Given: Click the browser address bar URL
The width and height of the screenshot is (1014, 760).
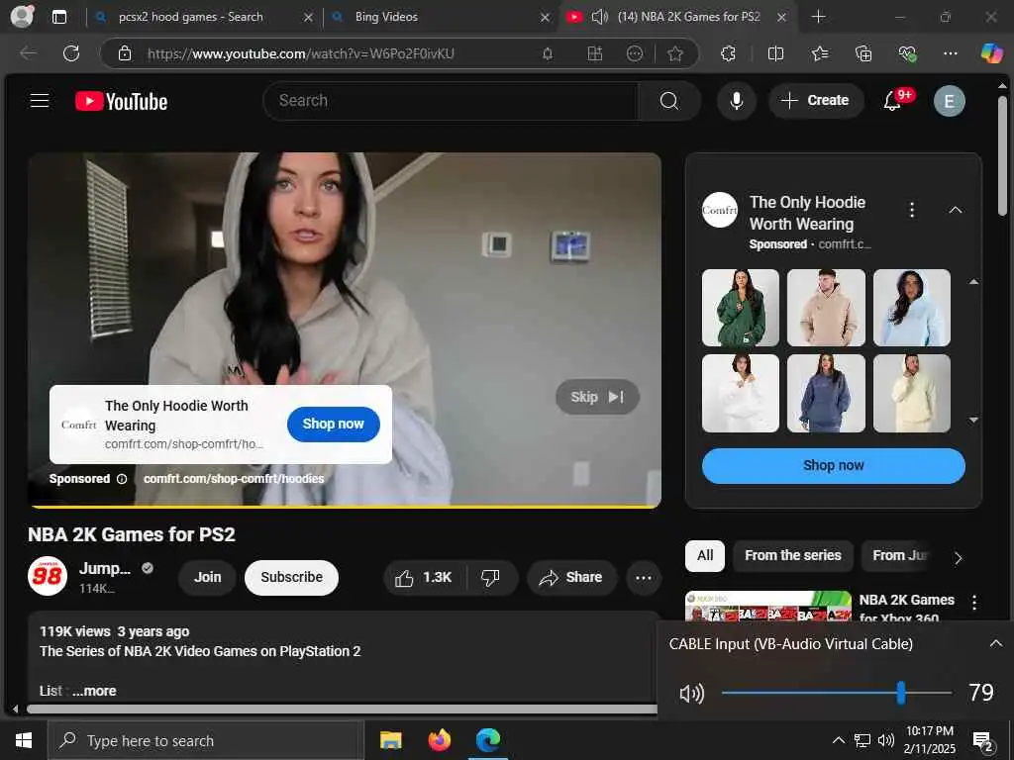Looking at the screenshot, I should [301, 53].
